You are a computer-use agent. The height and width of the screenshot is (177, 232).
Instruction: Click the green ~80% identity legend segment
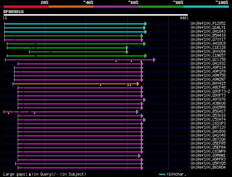[161, 7]
